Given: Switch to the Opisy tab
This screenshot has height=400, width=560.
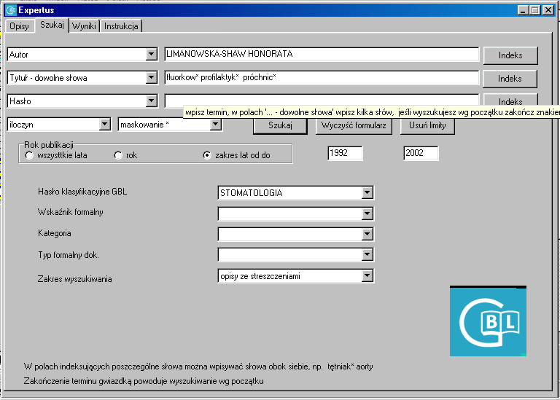Looking at the screenshot, I should click(x=19, y=26).
